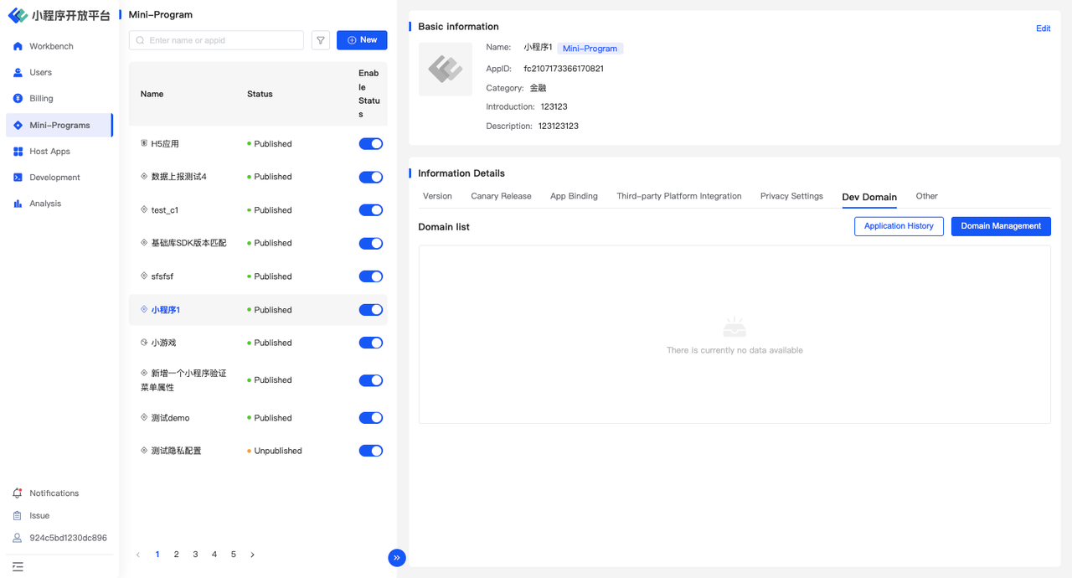Click the Billing icon in sidebar
The image size is (1072, 578).
18,98
